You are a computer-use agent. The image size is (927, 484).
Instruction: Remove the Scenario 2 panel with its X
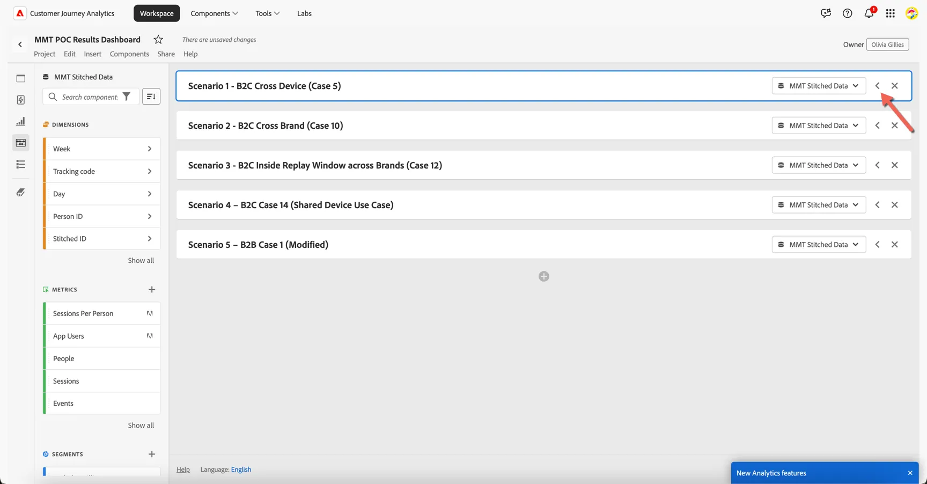click(x=895, y=126)
